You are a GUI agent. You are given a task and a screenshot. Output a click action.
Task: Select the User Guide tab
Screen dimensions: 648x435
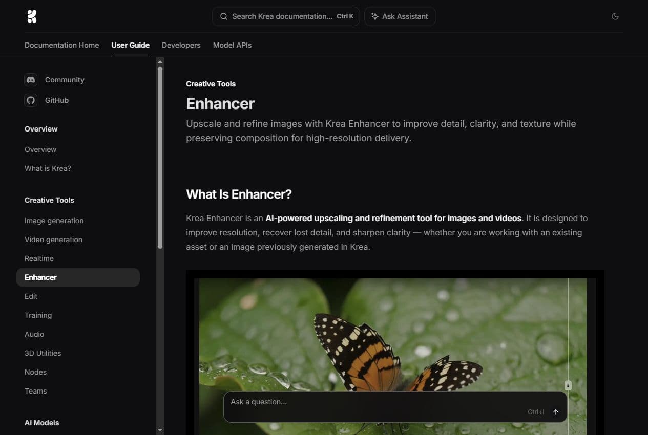pyautogui.click(x=131, y=45)
